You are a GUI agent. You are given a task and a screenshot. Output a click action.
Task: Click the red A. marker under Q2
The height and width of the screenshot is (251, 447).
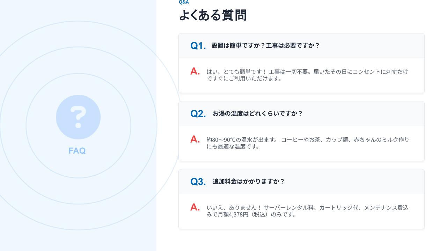tap(195, 139)
